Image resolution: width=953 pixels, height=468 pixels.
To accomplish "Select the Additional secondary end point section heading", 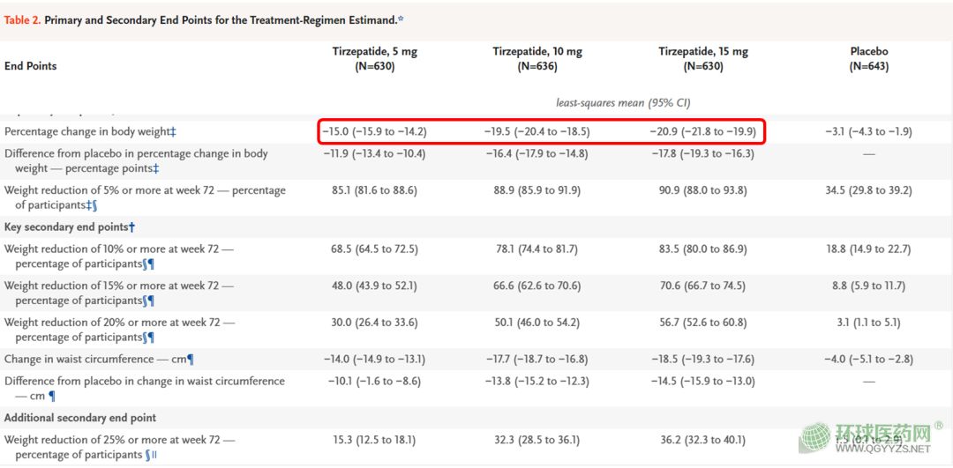I will [80, 418].
